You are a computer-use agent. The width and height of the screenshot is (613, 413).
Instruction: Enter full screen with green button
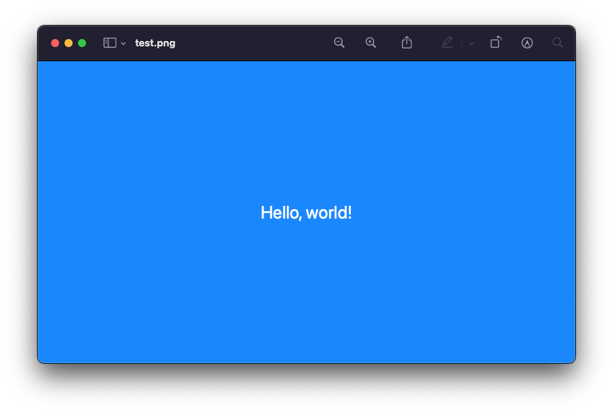point(82,43)
